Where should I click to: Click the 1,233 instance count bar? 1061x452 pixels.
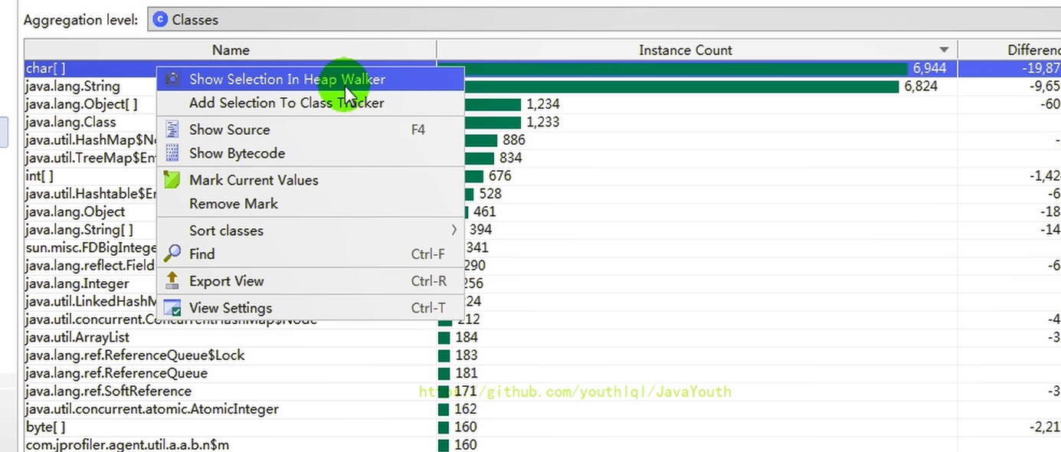tap(492, 122)
